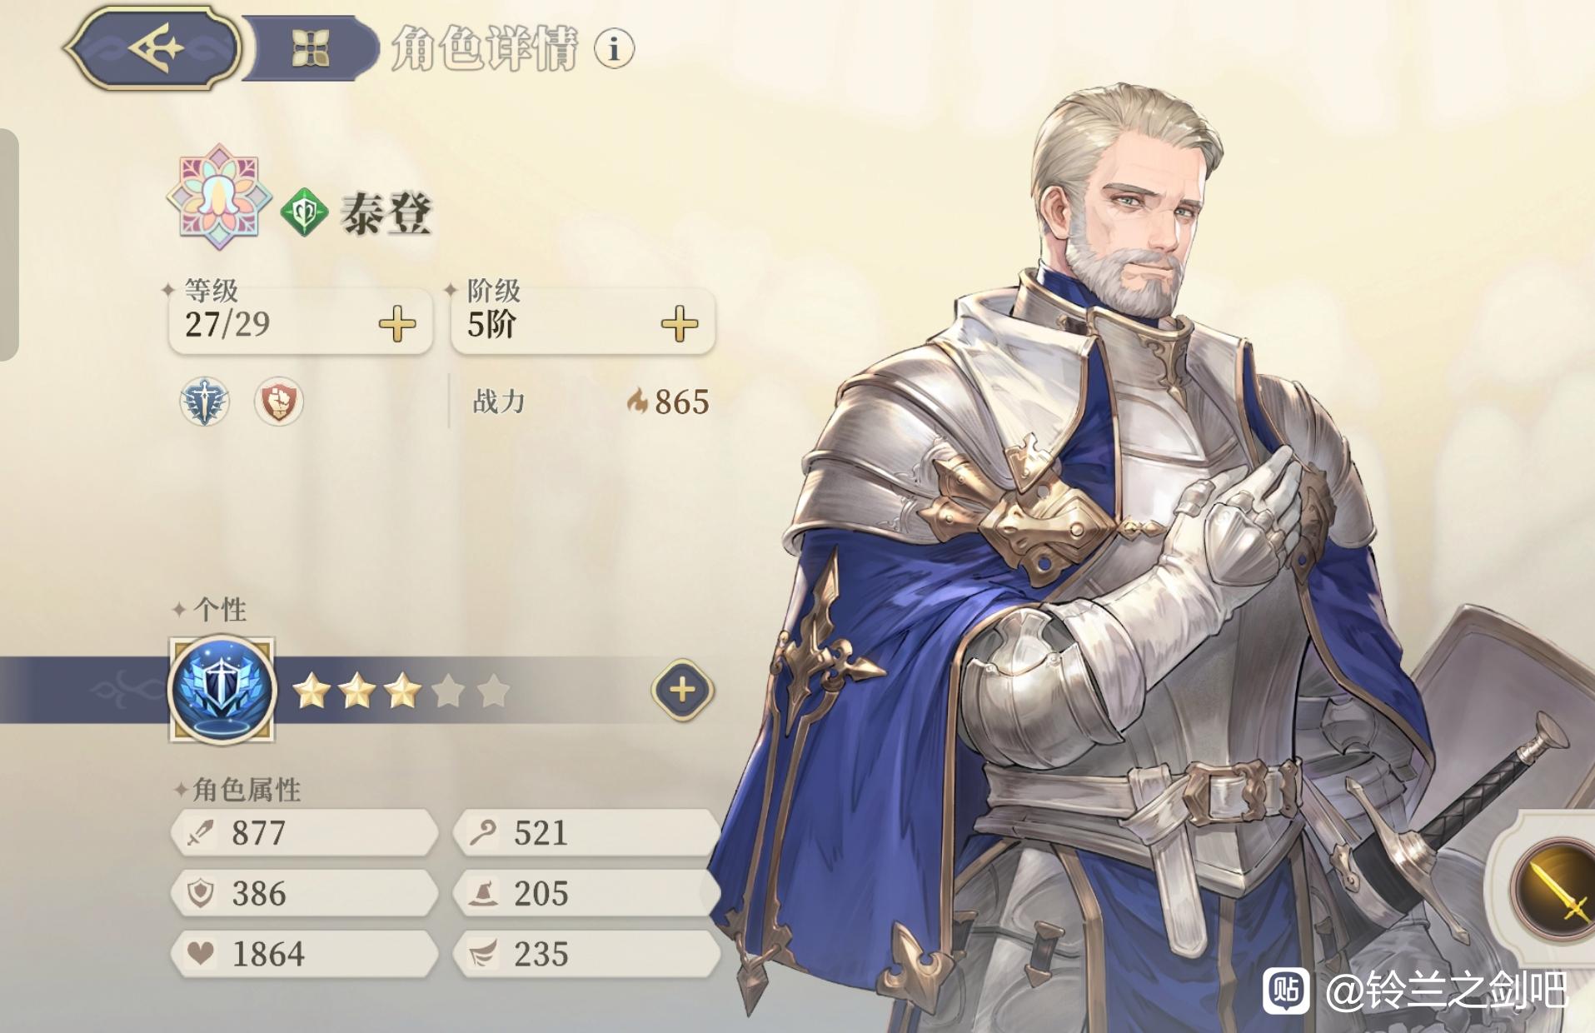Tap the attack stat 877

pyautogui.click(x=305, y=832)
